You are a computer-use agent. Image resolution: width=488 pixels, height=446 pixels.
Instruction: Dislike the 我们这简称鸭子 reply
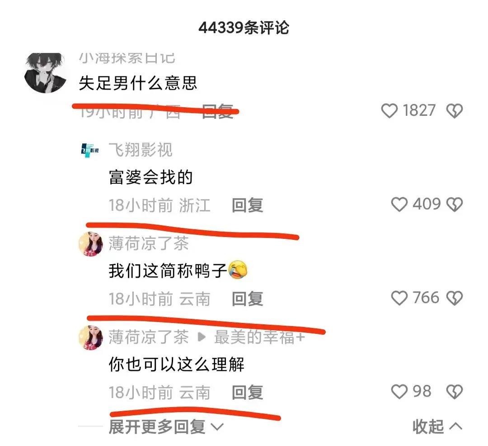[455, 298]
